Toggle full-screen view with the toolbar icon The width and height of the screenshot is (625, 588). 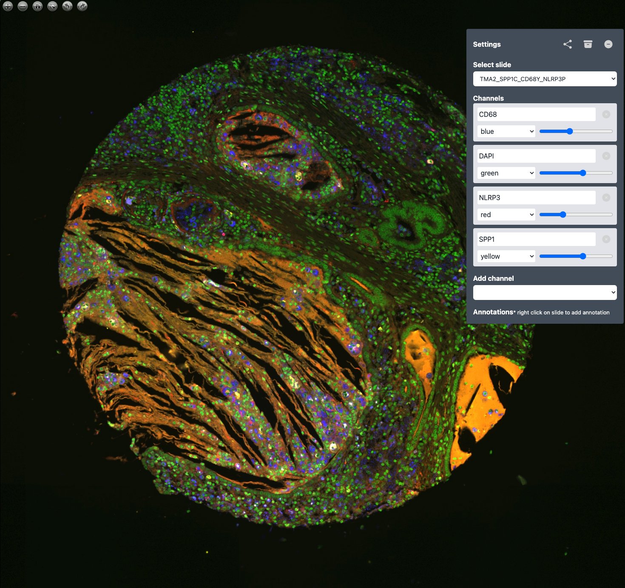coord(52,6)
